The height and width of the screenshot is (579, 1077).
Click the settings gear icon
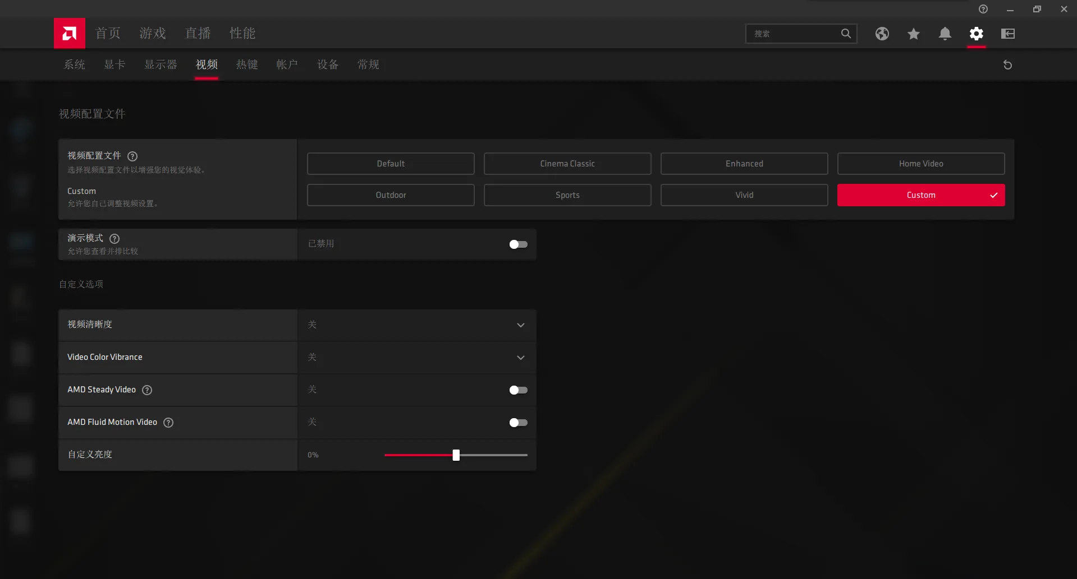click(976, 34)
